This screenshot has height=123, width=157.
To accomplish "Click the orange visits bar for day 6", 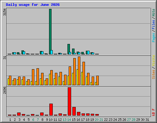I will tap(33, 77).
